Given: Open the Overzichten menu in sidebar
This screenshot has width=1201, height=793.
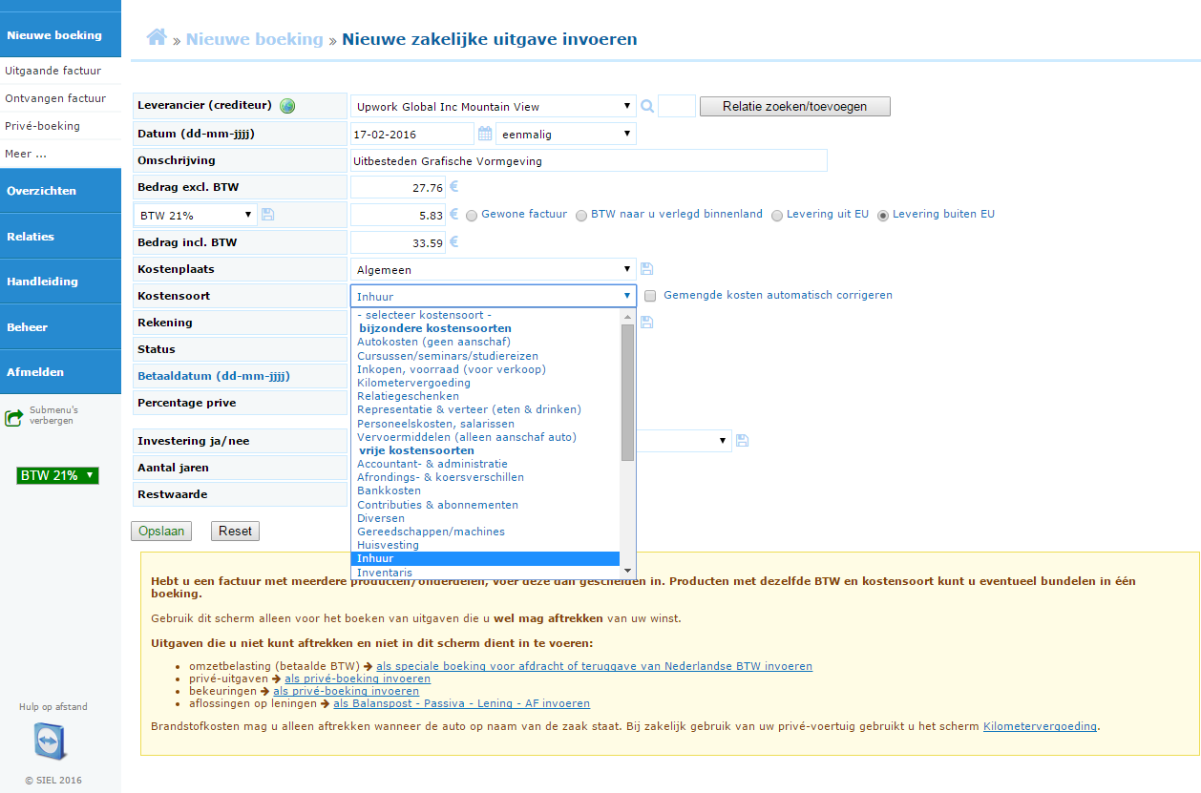Looking at the screenshot, I should point(60,191).
